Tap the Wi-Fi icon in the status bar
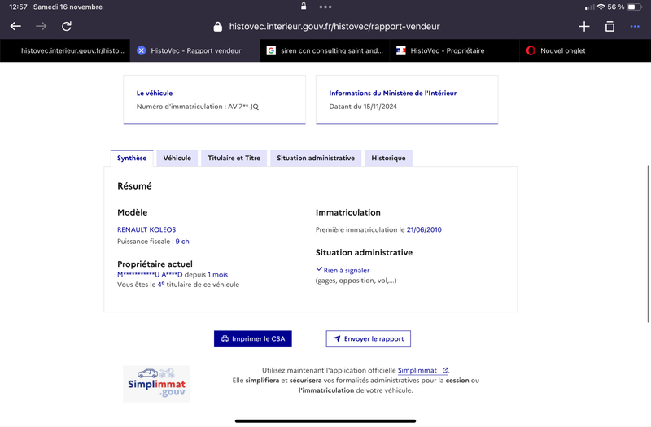Screen dimensions: 651x427 (x=601, y=7)
